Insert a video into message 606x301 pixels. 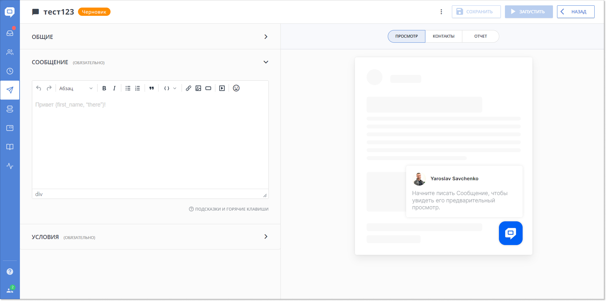[x=222, y=88]
